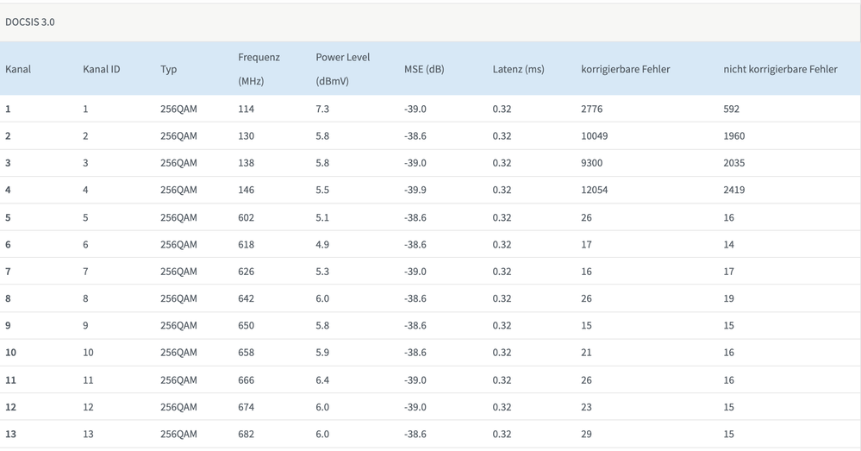Click the Kanal column header

tap(18, 69)
